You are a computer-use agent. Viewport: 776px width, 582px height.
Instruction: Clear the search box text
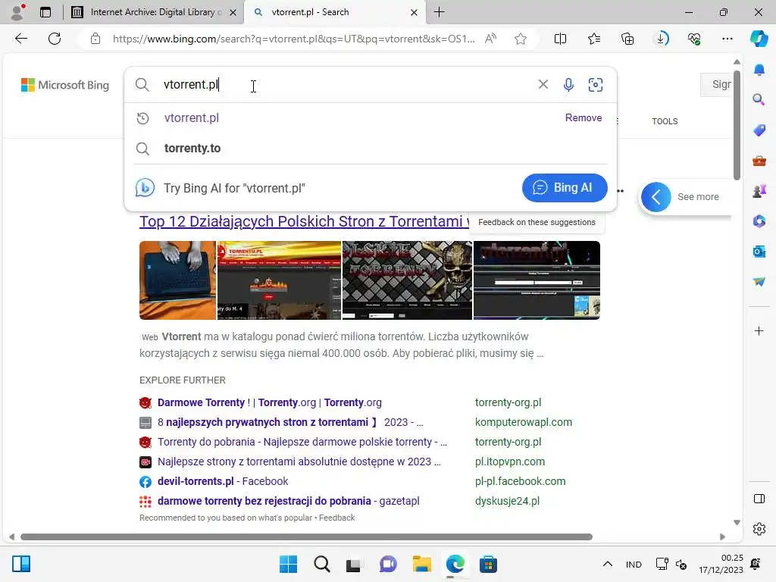point(543,84)
